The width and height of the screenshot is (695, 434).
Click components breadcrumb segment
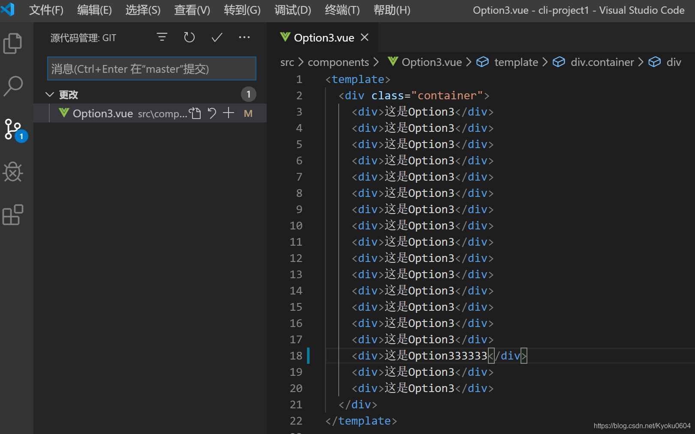pyautogui.click(x=338, y=62)
